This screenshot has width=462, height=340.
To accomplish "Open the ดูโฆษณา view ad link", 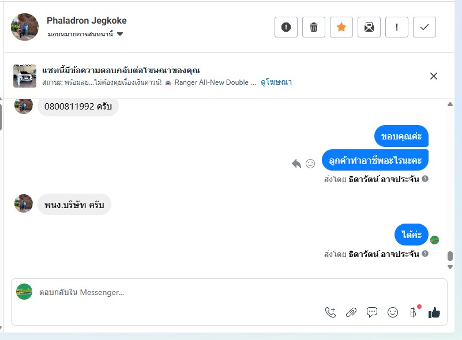I will pos(276,82).
